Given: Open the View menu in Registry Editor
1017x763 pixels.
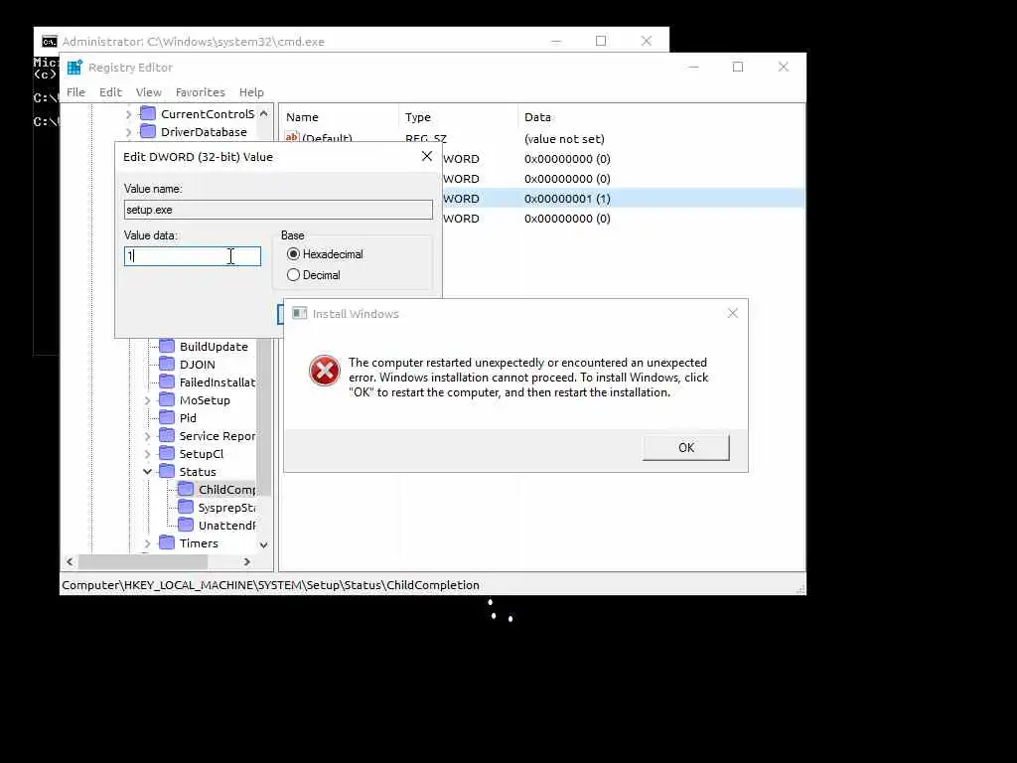Looking at the screenshot, I should 149,92.
